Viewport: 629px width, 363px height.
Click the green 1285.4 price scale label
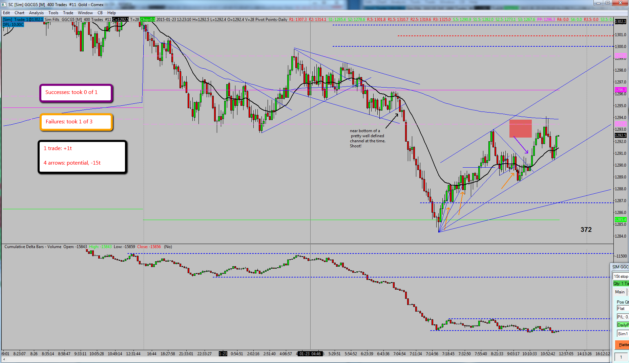(621, 220)
